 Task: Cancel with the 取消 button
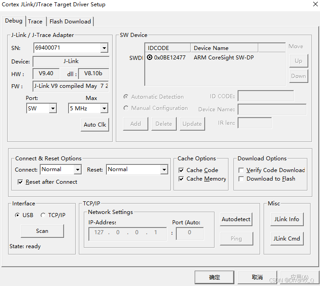pos(257,277)
